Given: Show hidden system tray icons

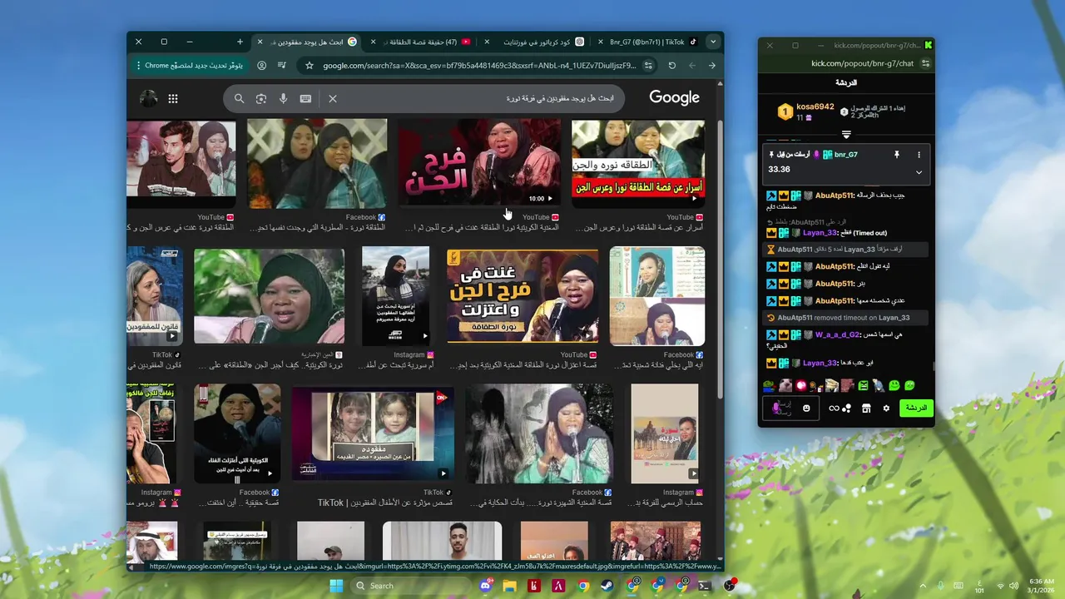Looking at the screenshot, I should [923, 586].
